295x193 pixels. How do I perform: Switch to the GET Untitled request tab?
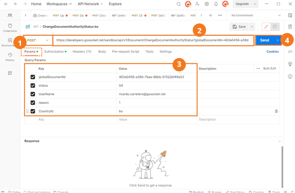tap(119, 15)
